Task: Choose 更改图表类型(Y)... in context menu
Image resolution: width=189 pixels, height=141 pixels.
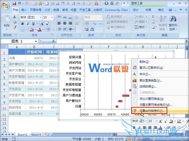Action: coord(151,81)
